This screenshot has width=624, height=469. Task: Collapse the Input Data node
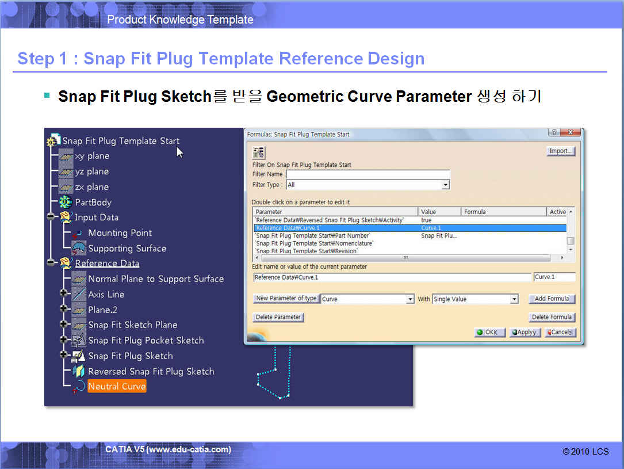click(x=51, y=218)
